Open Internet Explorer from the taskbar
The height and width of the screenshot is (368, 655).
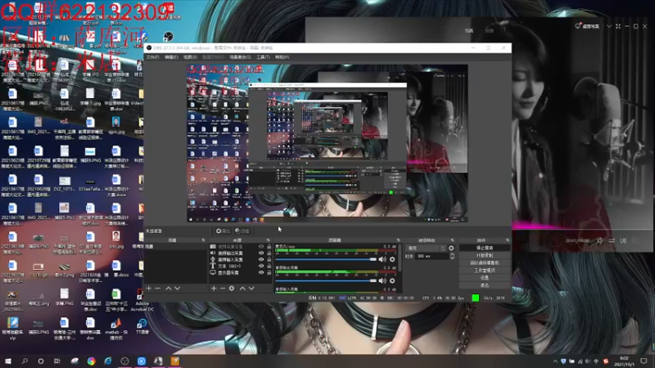click(x=108, y=361)
